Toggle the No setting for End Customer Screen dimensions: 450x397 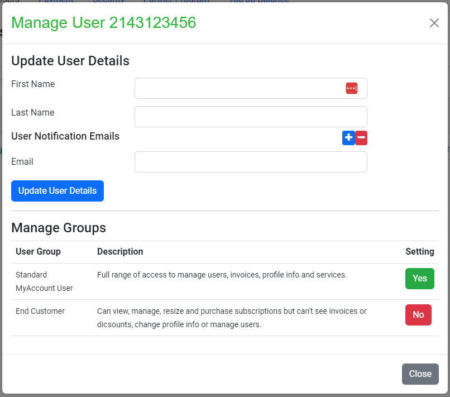(418, 315)
